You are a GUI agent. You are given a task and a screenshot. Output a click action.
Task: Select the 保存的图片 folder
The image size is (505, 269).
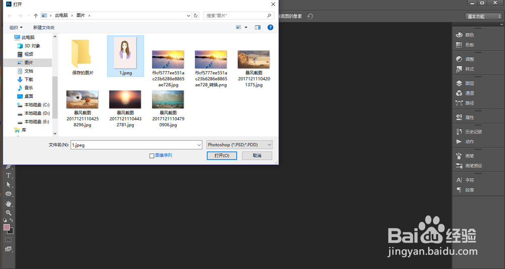83,57
